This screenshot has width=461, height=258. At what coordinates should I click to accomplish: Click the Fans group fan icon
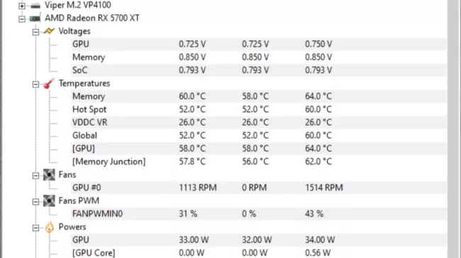coord(49,174)
